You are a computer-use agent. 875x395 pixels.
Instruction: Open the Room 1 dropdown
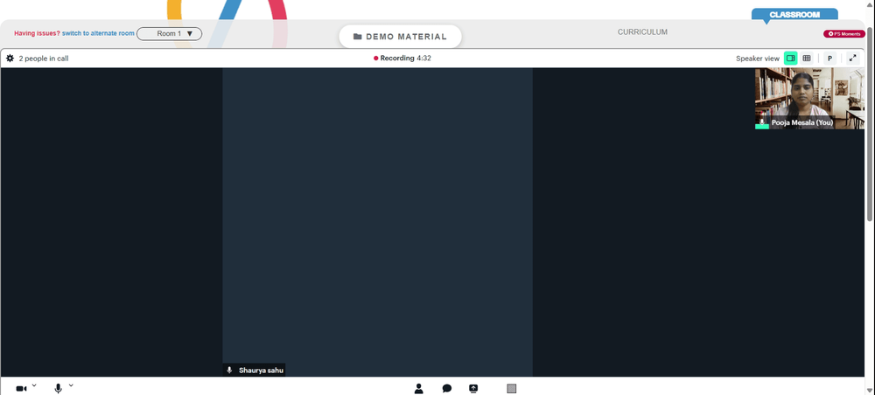point(169,33)
